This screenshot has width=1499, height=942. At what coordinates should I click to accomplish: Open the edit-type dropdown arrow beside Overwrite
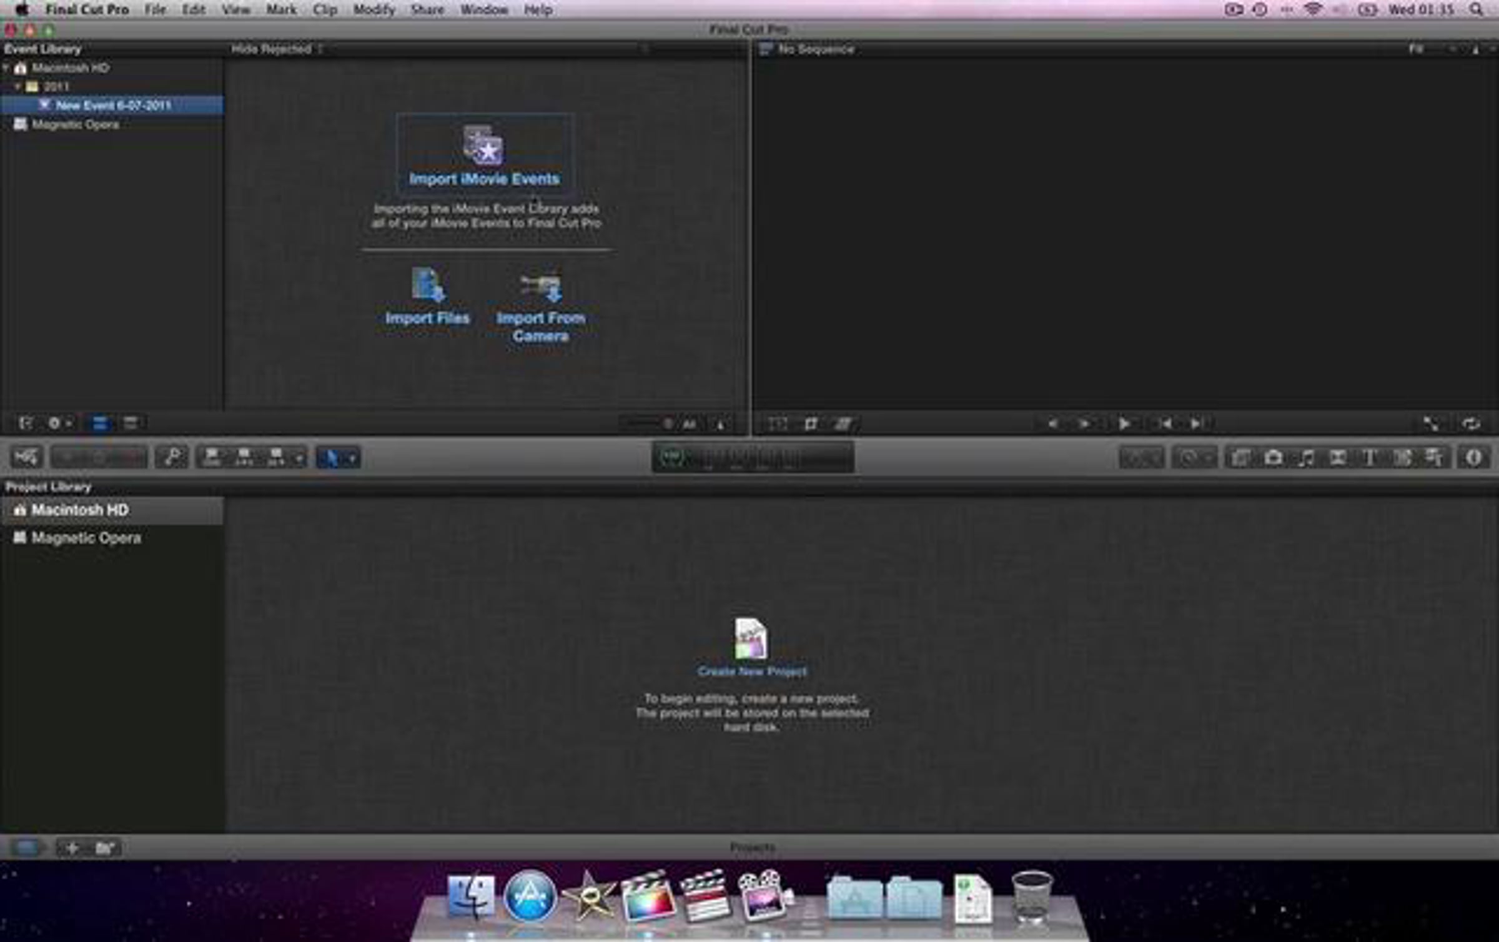coord(299,458)
